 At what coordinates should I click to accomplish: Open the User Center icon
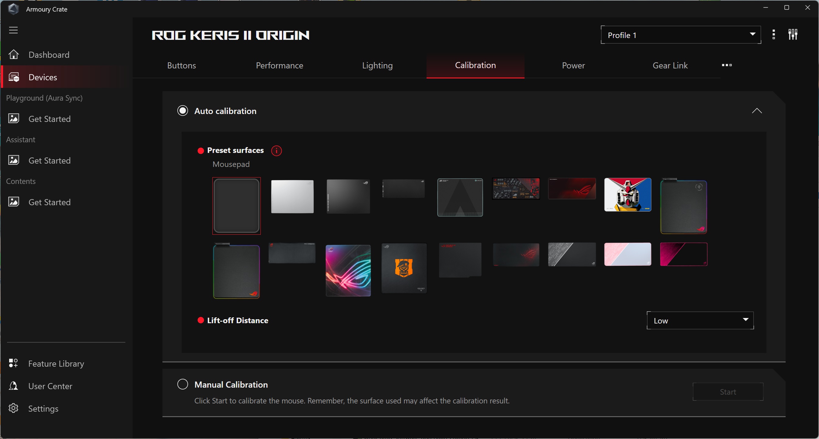pos(13,385)
